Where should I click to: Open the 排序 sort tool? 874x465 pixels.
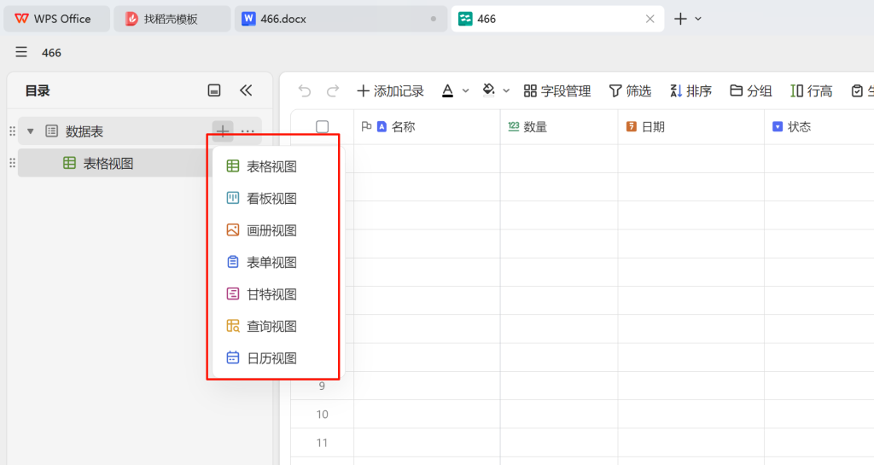point(691,90)
